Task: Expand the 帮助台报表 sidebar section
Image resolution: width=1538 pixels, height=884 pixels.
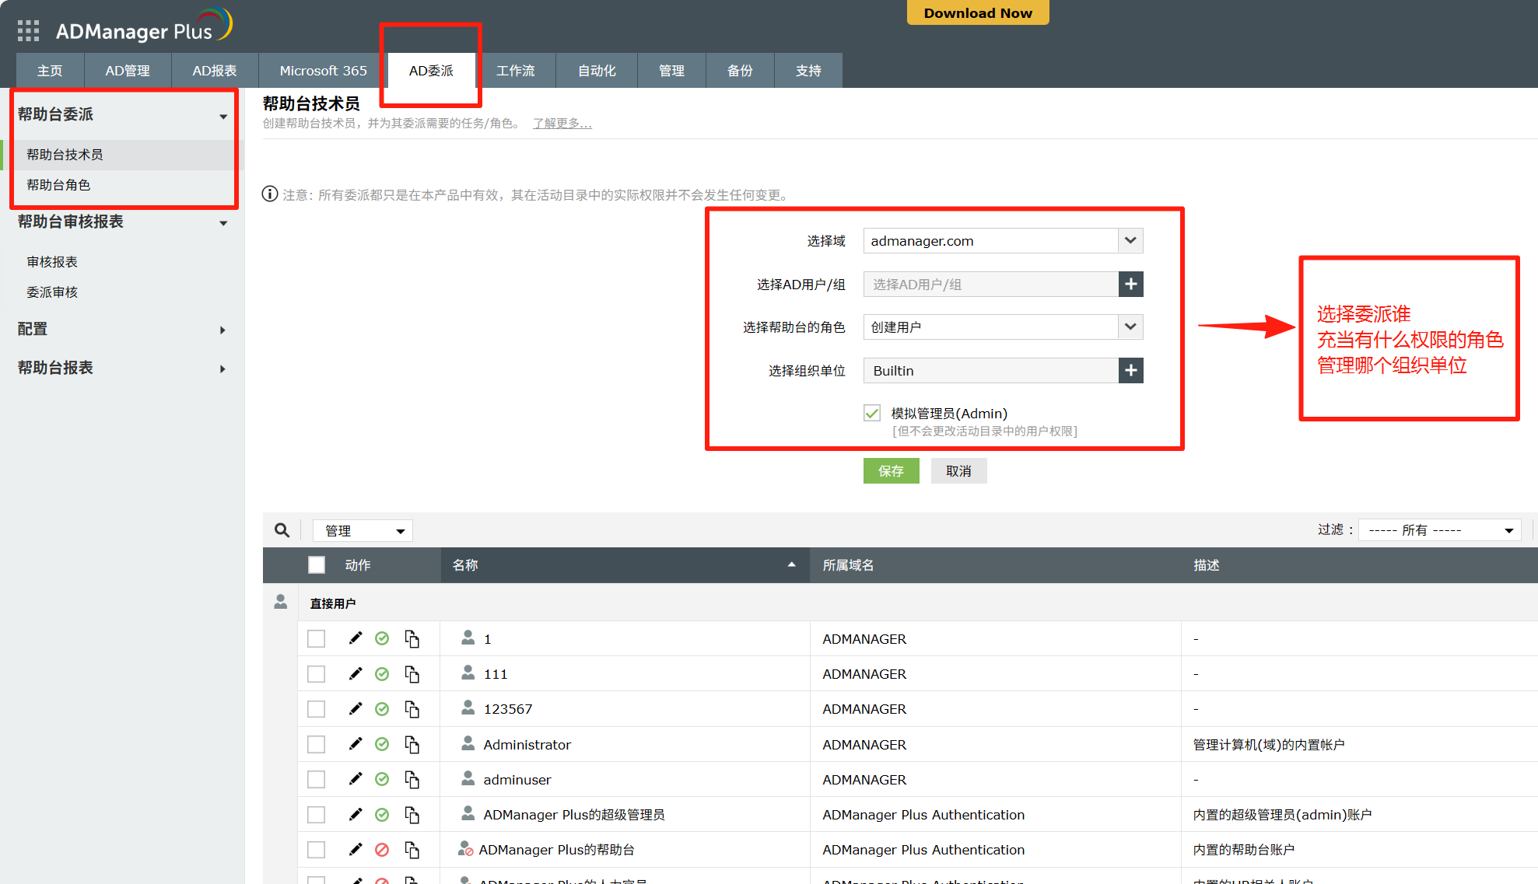Action: (223, 369)
